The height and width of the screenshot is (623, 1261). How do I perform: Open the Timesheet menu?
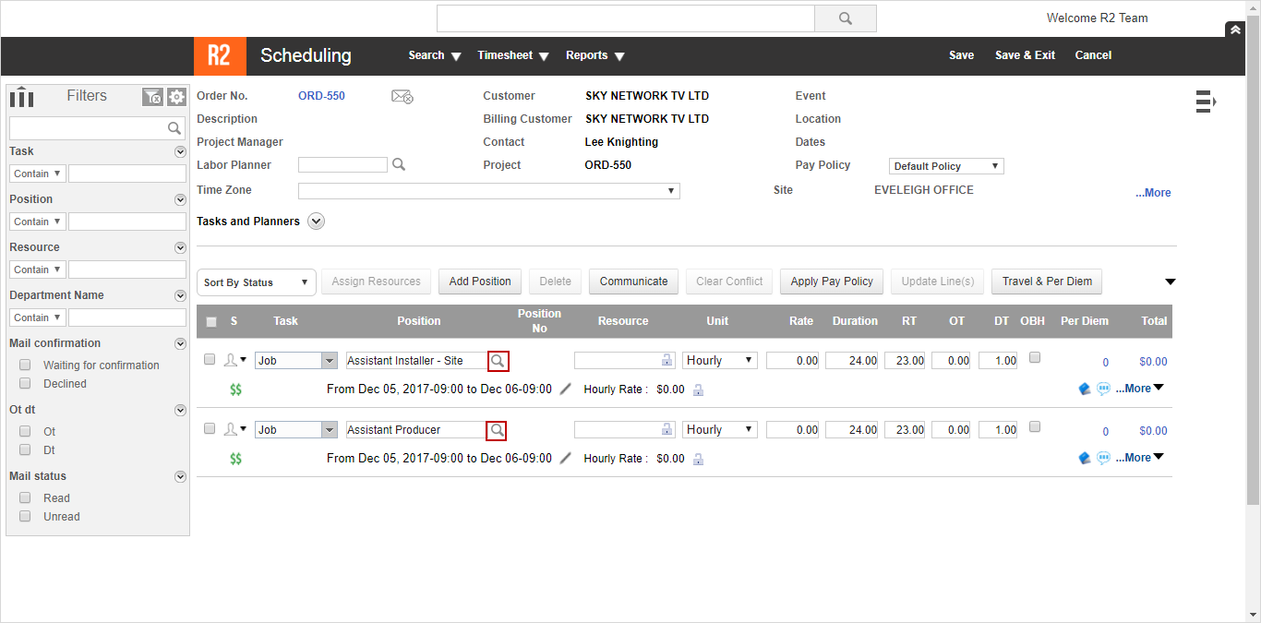pyautogui.click(x=511, y=55)
